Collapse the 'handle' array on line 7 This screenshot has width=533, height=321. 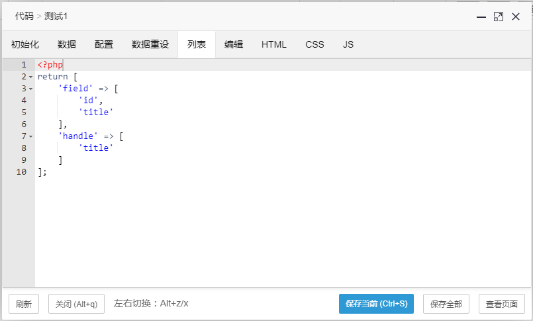tap(31, 136)
